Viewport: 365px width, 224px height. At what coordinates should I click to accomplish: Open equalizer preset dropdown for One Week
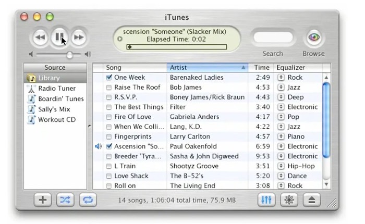click(x=281, y=77)
